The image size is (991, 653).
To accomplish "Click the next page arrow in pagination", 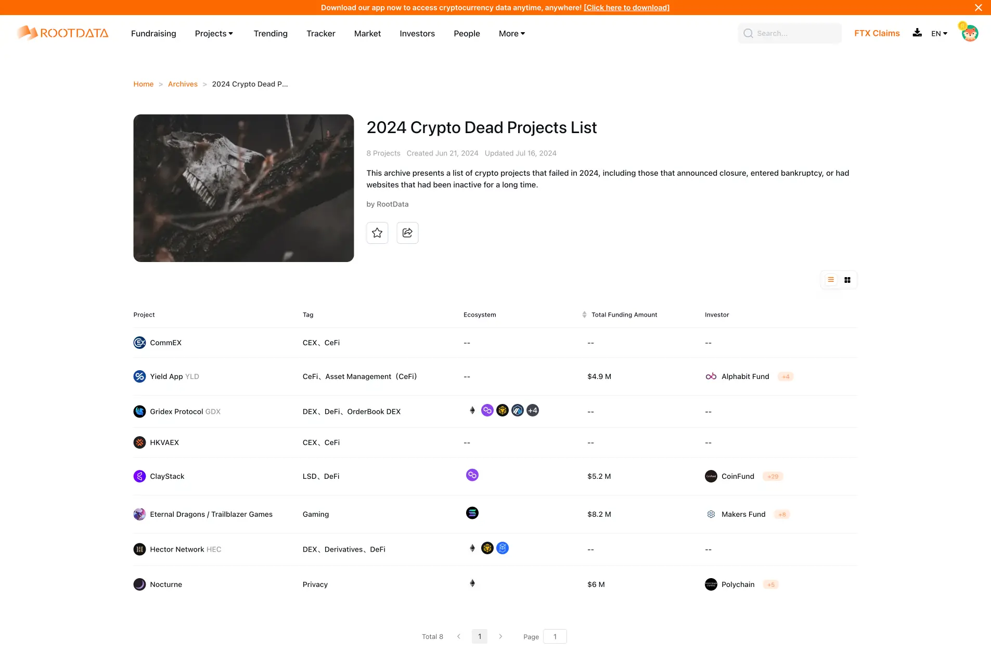I will point(500,636).
